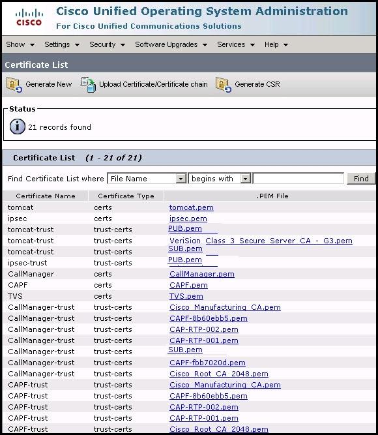Open the CAPF-fbb7020d.pem link
378x435 pixels.
point(207,363)
